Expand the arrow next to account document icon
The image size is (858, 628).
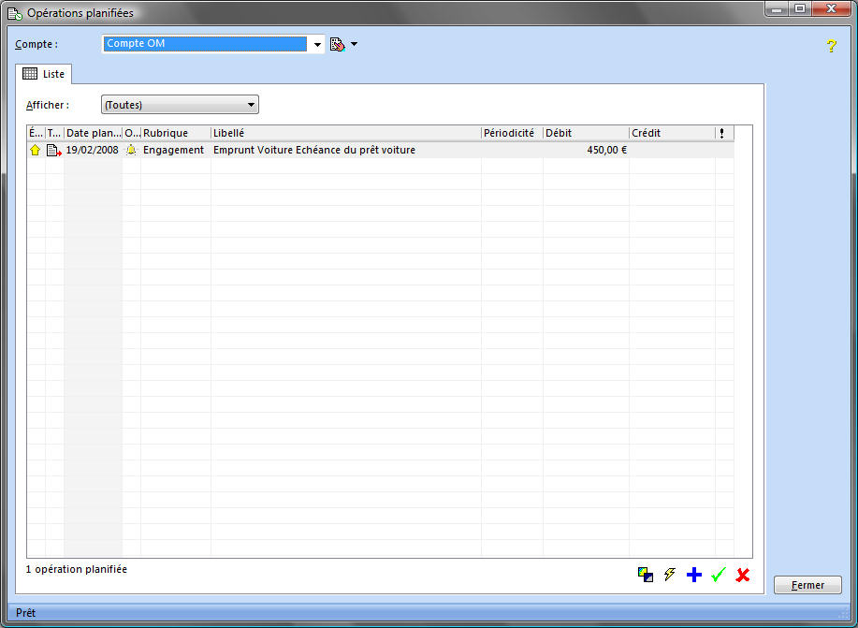[x=354, y=44]
